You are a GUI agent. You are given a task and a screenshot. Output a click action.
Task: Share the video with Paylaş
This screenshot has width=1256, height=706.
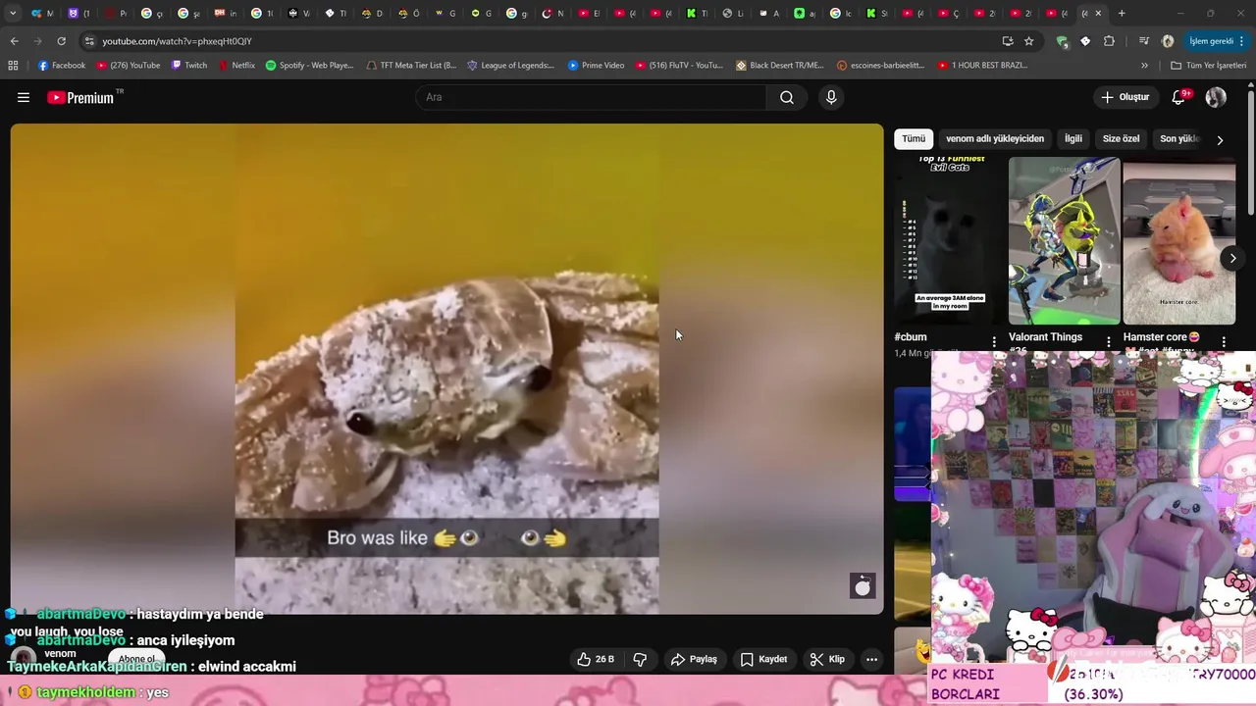(x=694, y=659)
